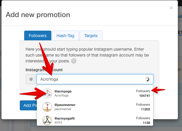This screenshot has width=182, height=131.
Task: Choose @jasonnemer from the suggestions list
Action: point(95,107)
